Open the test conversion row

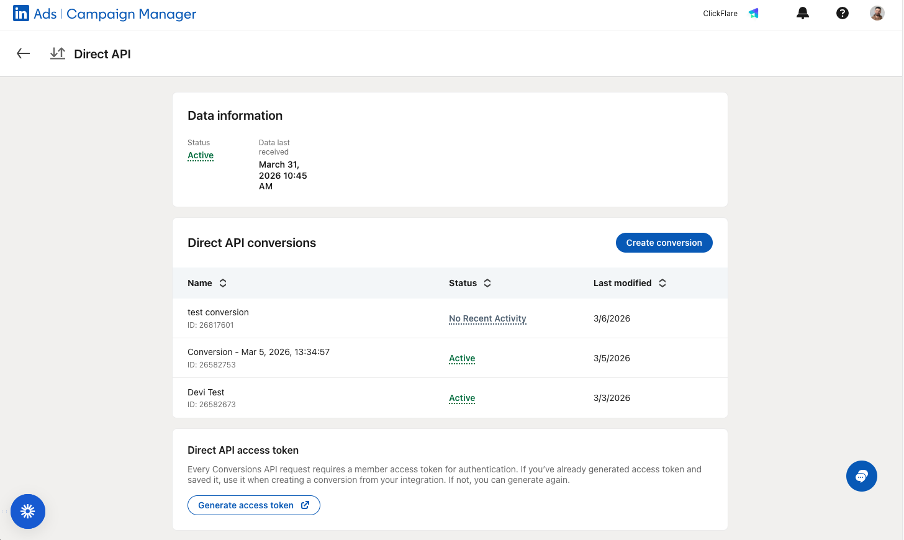click(218, 313)
